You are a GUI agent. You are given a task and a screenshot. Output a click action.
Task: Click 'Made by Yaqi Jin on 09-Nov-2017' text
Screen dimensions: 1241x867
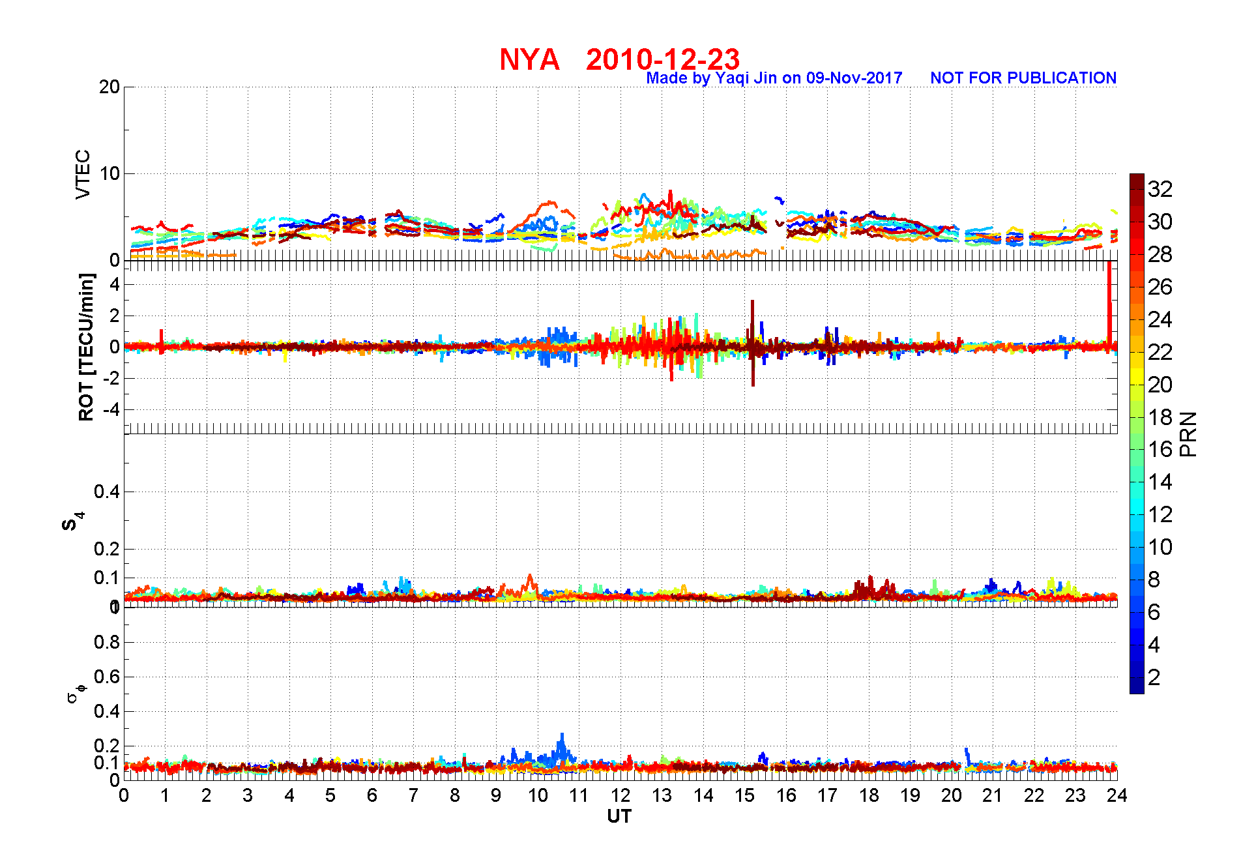774,78
